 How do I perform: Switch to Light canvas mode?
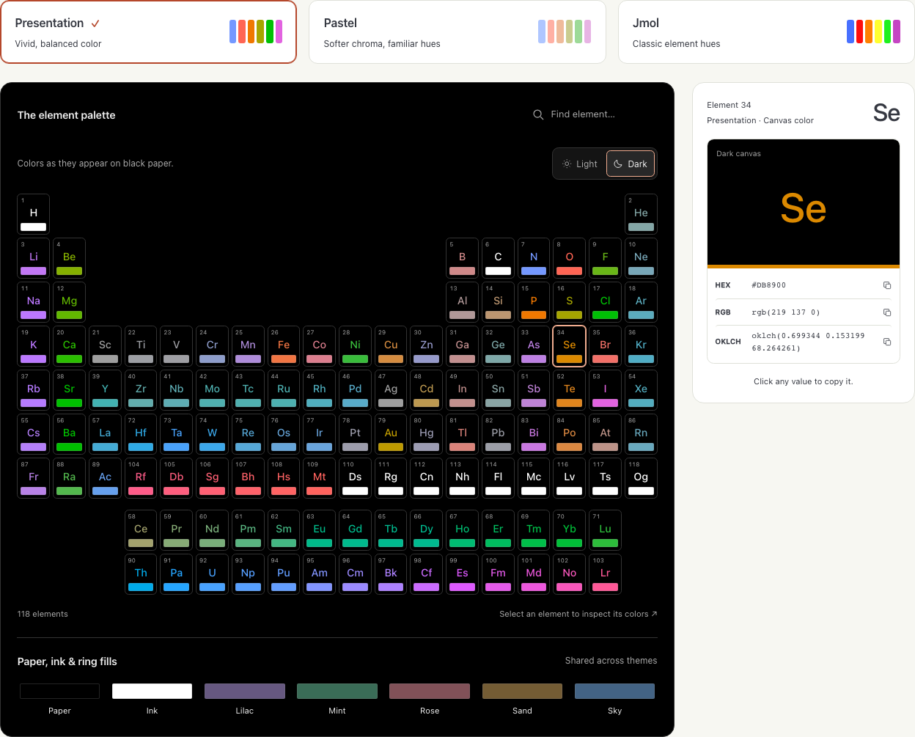(x=579, y=164)
